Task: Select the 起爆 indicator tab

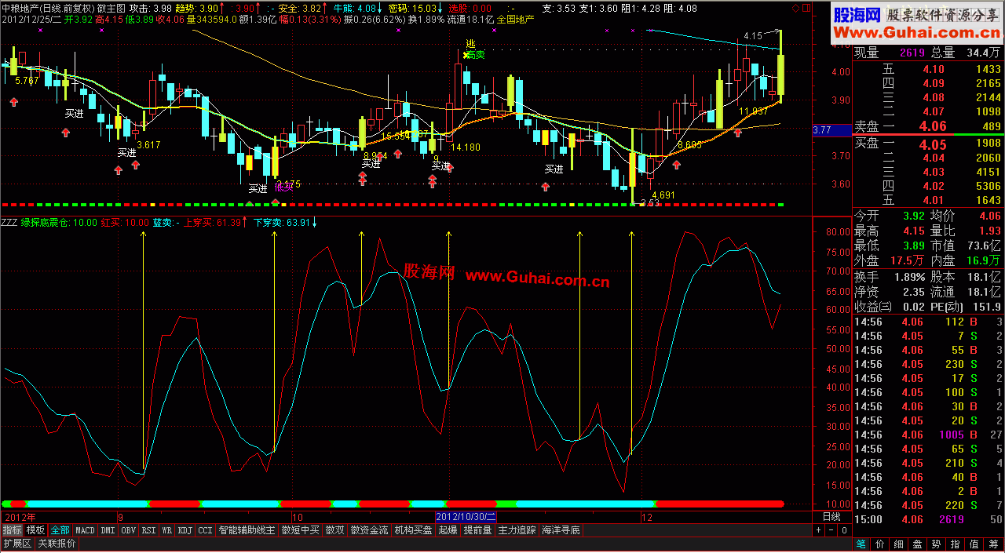Action: click(x=448, y=531)
